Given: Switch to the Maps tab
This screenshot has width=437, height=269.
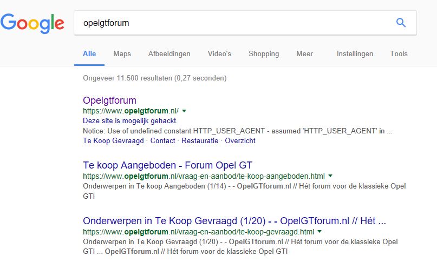Looking at the screenshot, I should [x=122, y=54].
